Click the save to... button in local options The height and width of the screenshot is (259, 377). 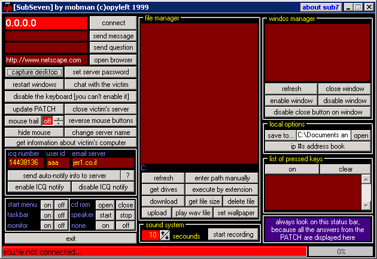click(x=280, y=135)
